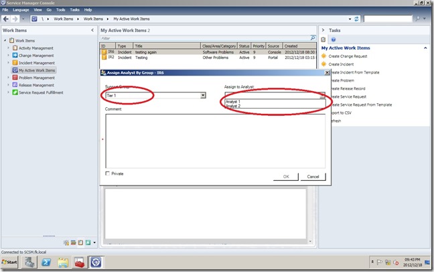434x272 pixels.
Task: Tick the Private checkbox
Action: [108, 174]
